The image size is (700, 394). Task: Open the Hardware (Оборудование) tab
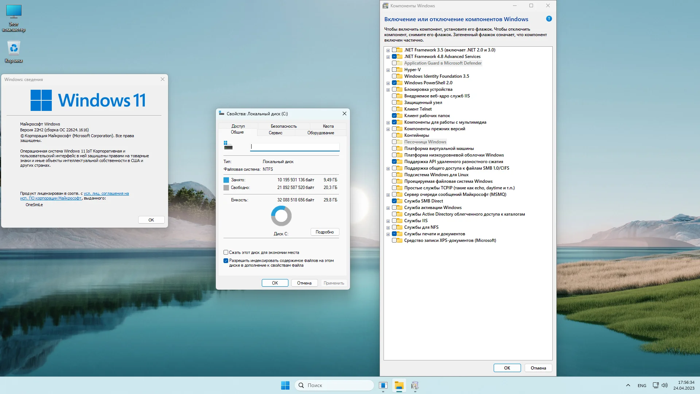click(320, 133)
